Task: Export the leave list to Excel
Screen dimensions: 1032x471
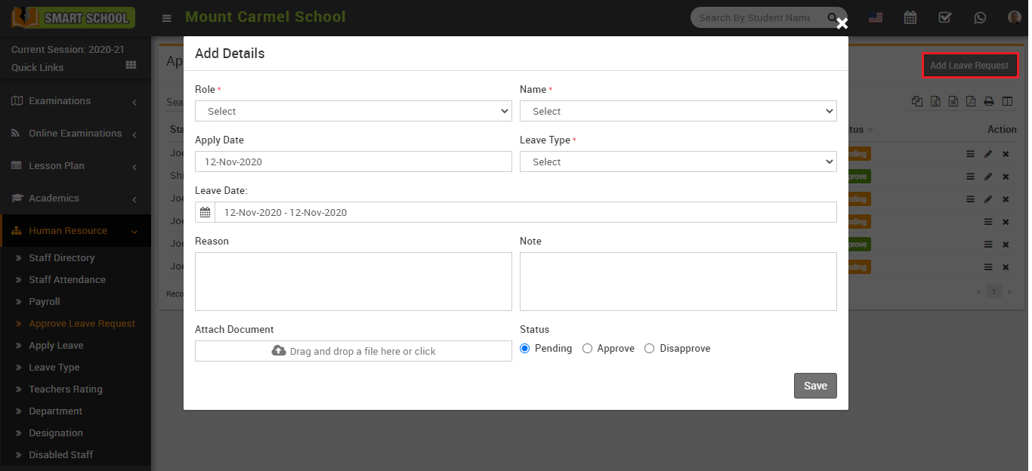Action: [935, 100]
